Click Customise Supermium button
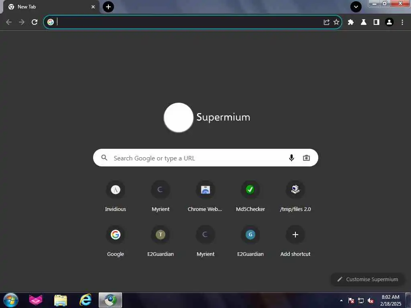This screenshot has width=411, height=308. click(x=368, y=279)
